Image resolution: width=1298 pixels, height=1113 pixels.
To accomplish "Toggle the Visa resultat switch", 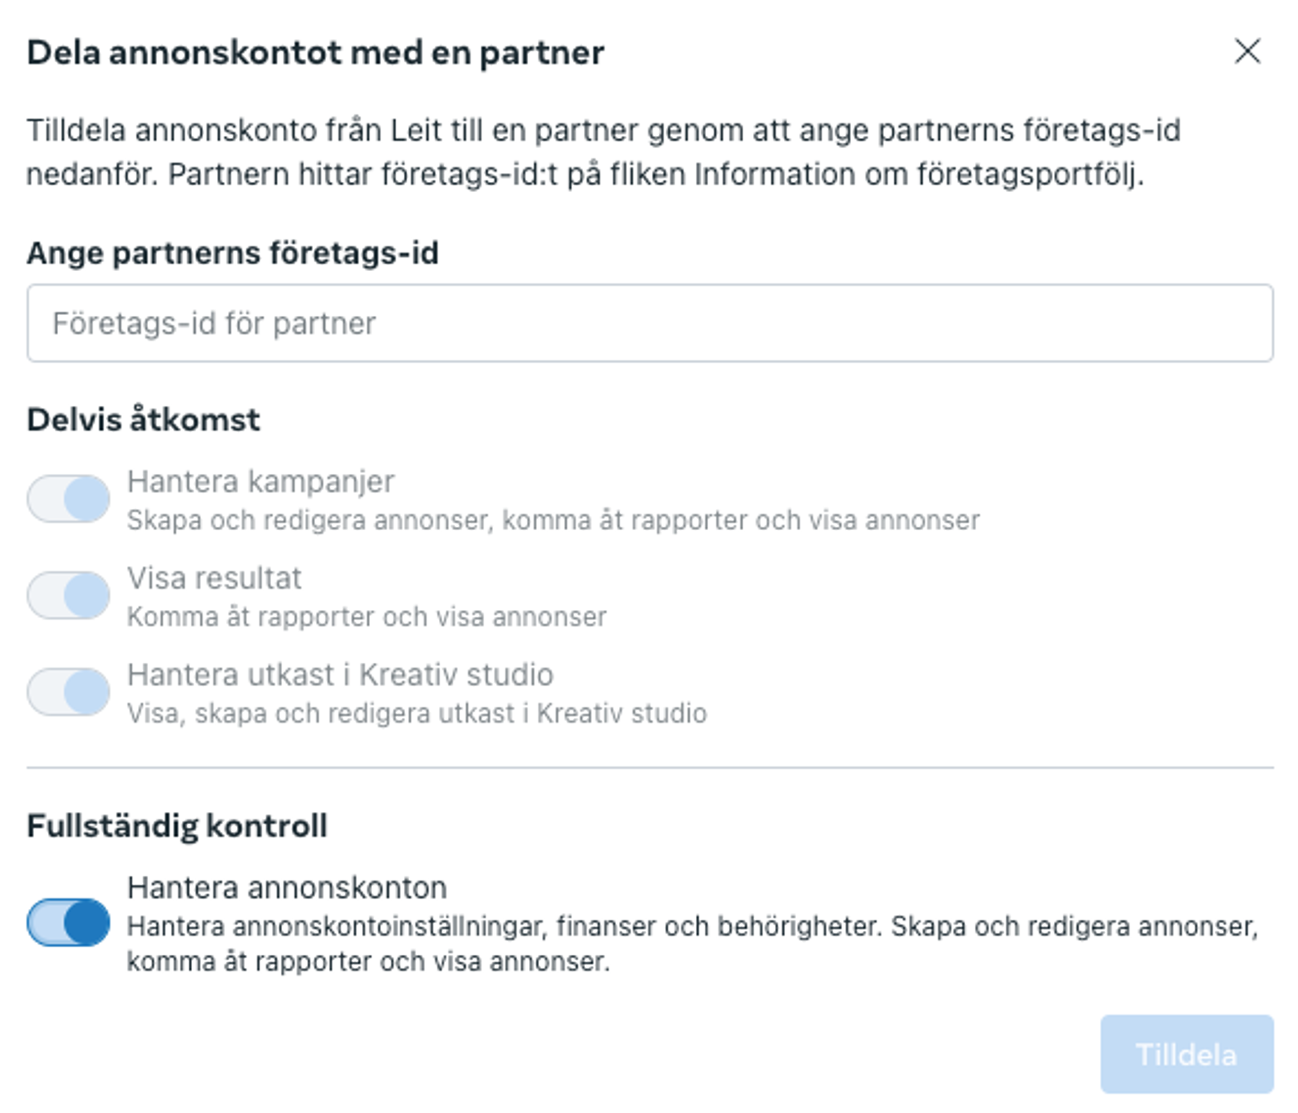I will (68, 596).
